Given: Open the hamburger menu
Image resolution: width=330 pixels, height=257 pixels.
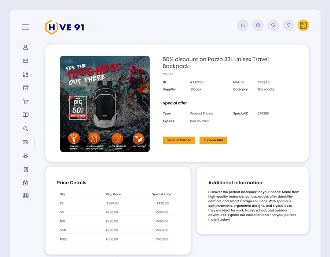Looking at the screenshot, I should [25, 27].
